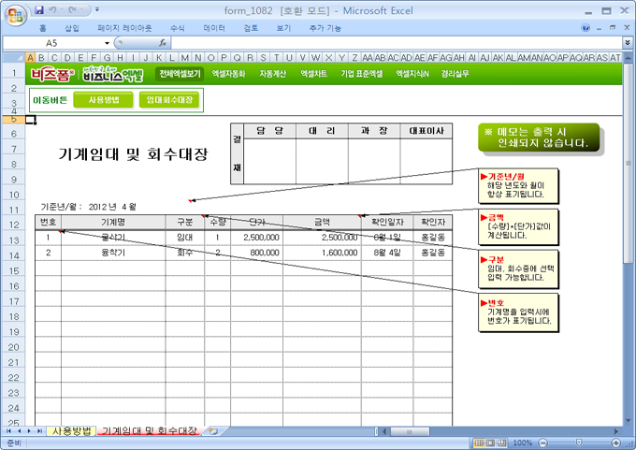
Task: Click the Select All corner box
Action: coord(13,58)
